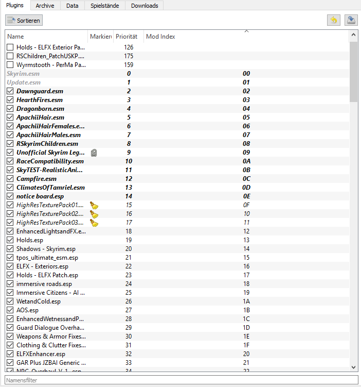Image resolution: width=361 pixels, height=387 pixels.
Task: Select the notice board.esp entry
Action: click(177, 196)
